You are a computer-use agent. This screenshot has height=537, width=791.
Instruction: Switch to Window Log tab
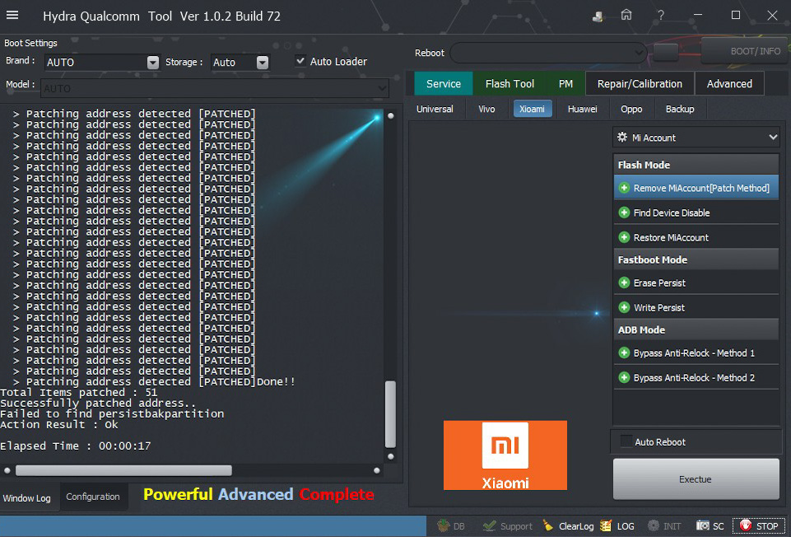tap(26, 498)
